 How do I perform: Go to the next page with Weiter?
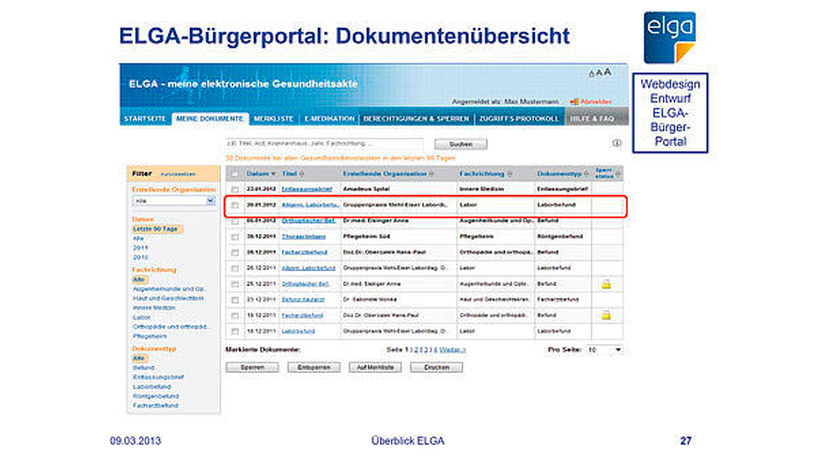pos(453,350)
